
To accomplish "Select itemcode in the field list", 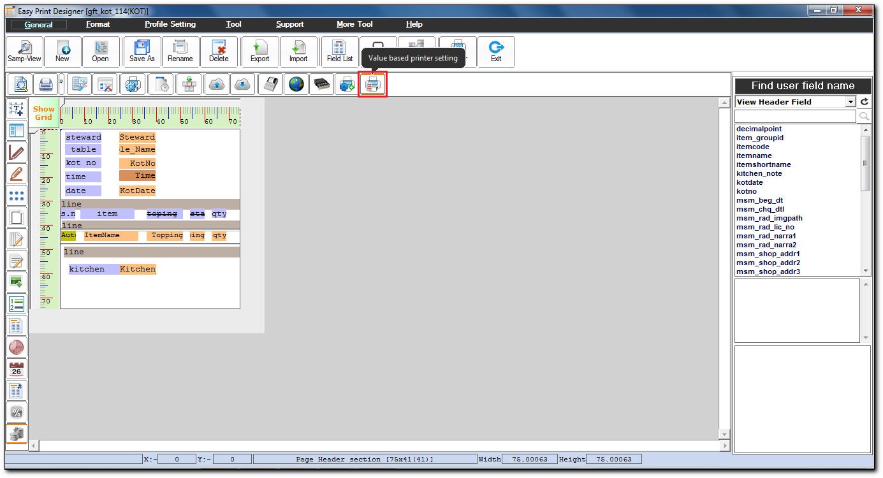I will (753, 147).
